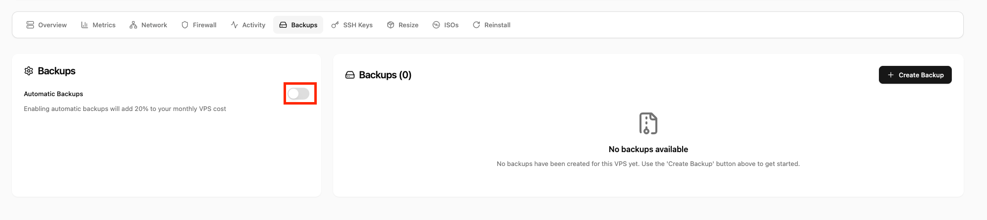The width and height of the screenshot is (987, 220).
Task: Click the drive icon beside Backups (0)
Action: click(350, 75)
